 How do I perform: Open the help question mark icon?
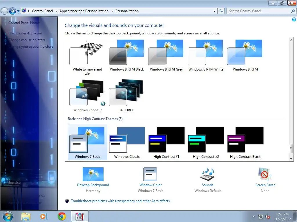pos(294,19)
